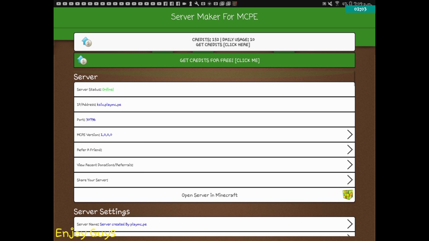This screenshot has width=429, height=241.
Task: Click the Server Settings heading
Action: coord(102,212)
